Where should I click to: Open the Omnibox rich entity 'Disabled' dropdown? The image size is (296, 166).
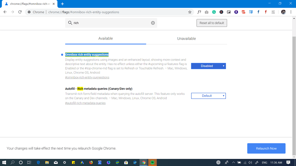208,66
